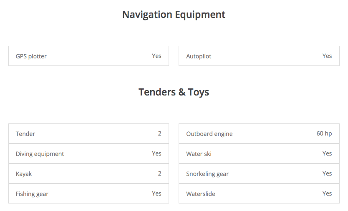
Task: Click the Yes value for Water ski
Action: pos(327,153)
